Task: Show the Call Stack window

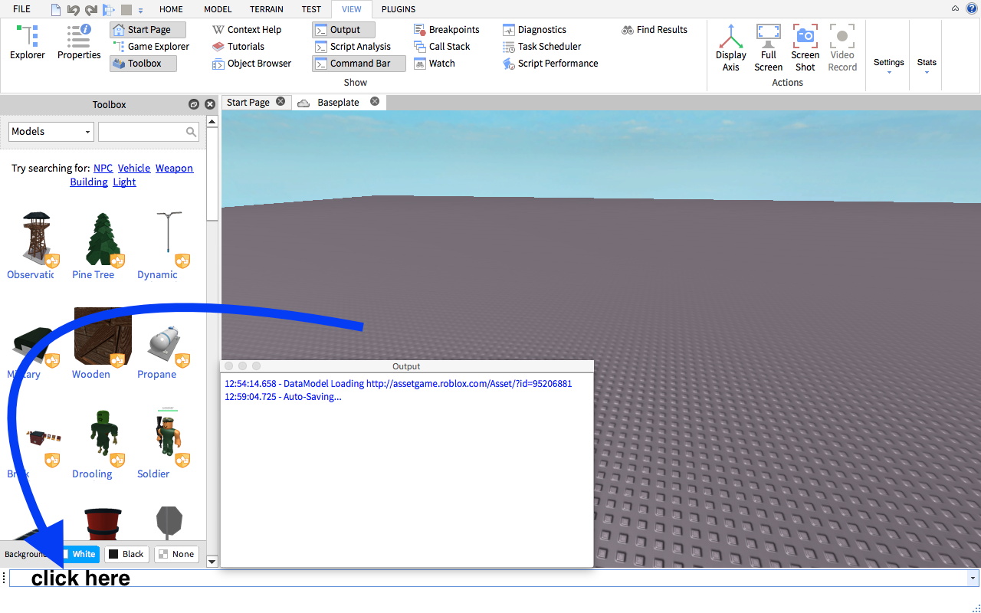Action: [442, 47]
